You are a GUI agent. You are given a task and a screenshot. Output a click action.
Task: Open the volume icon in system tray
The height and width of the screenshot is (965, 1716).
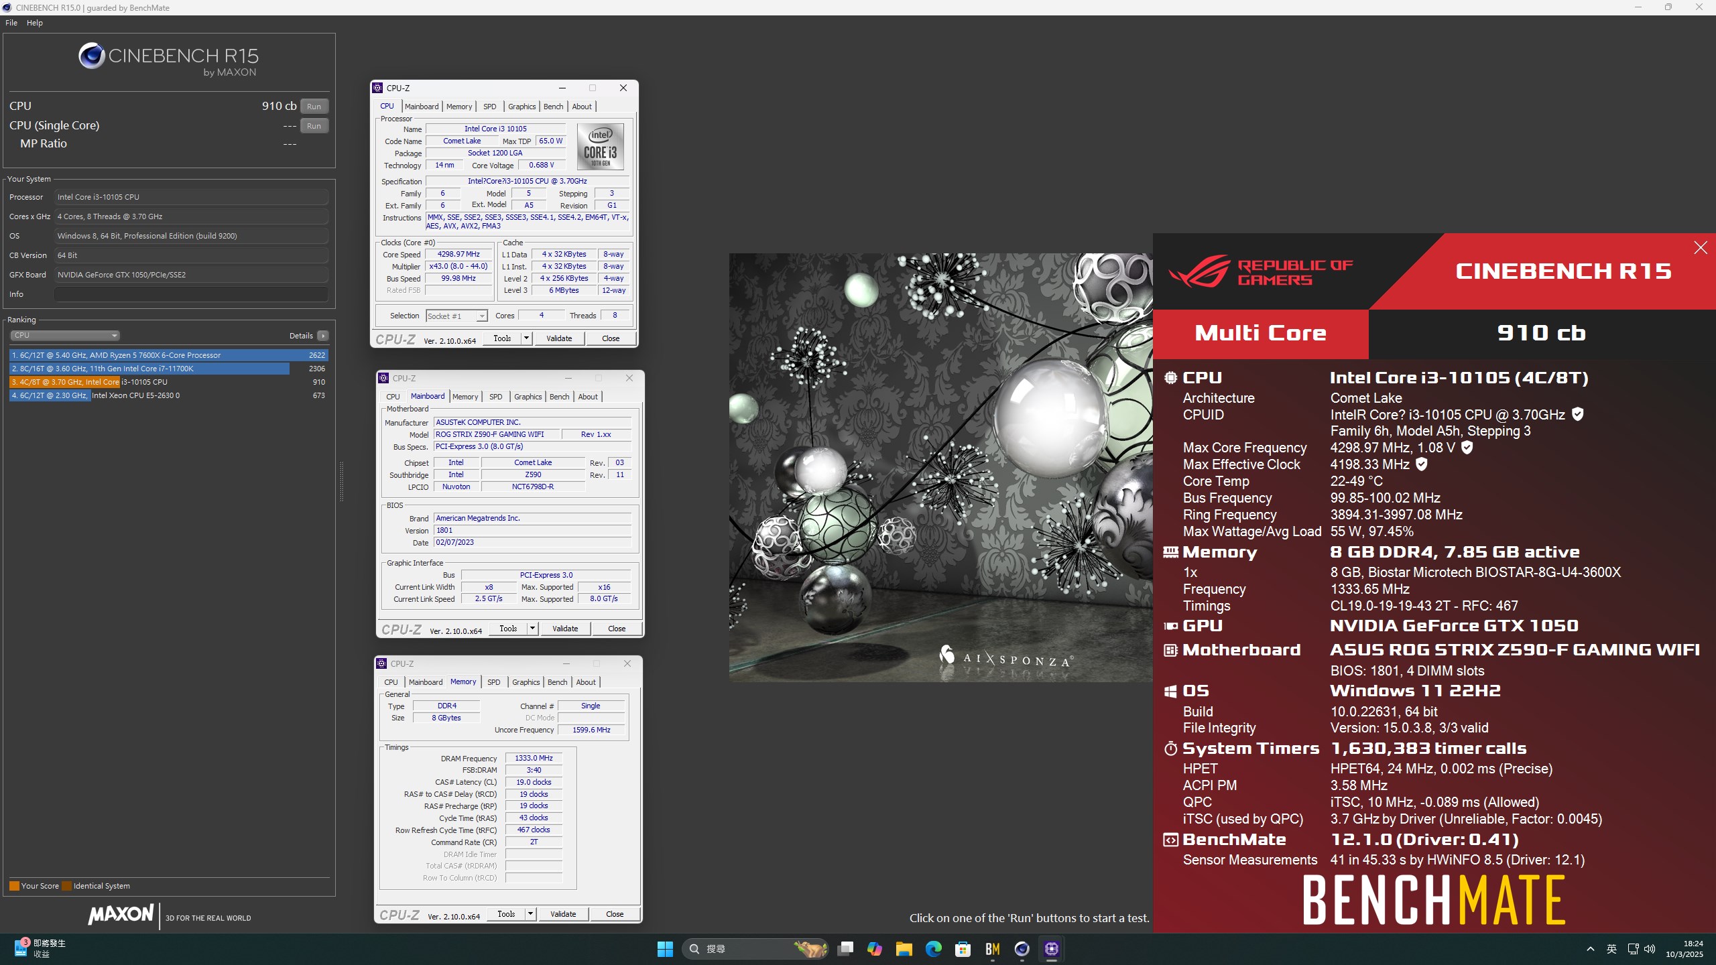(x=1650, y=949)
